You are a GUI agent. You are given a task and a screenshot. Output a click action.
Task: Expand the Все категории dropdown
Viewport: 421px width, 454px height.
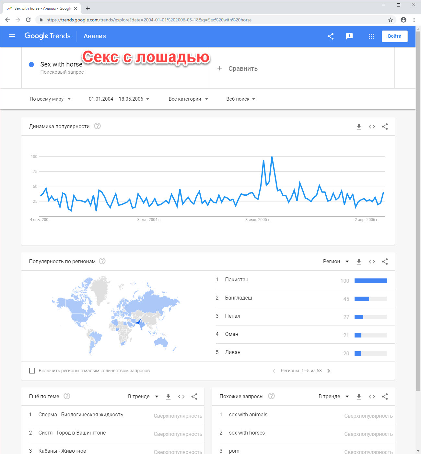pyautogui.click(x=188, y=99)
